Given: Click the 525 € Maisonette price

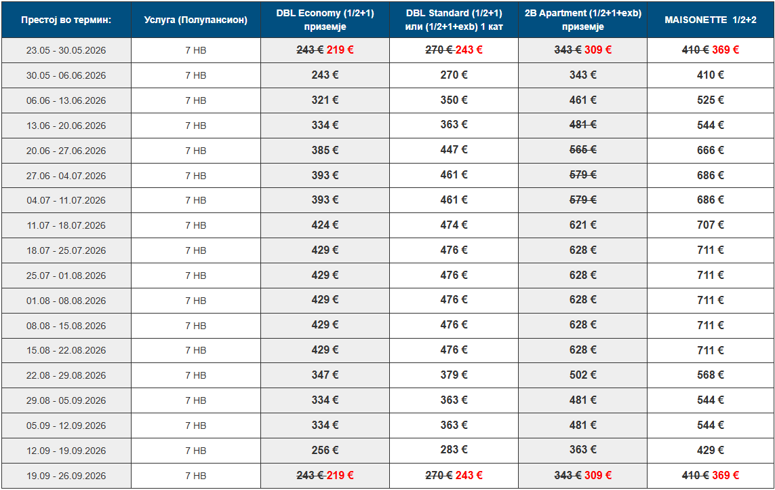Looking at the screenshot, I should (711, 100).
